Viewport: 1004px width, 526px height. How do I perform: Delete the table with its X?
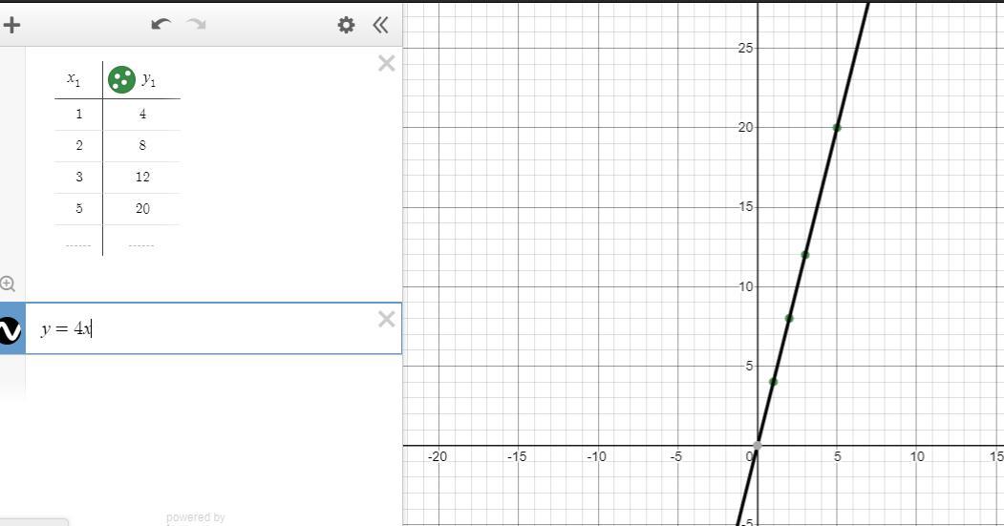coord(386,63)
